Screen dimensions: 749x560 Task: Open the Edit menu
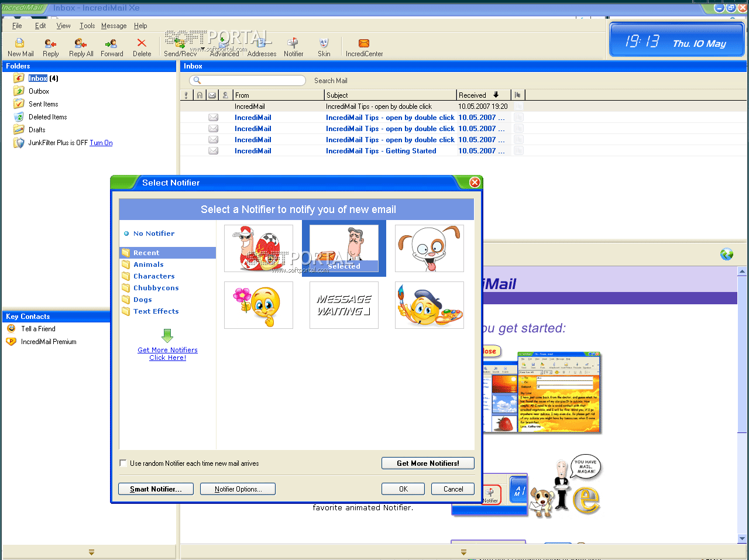tap(40, 26)
